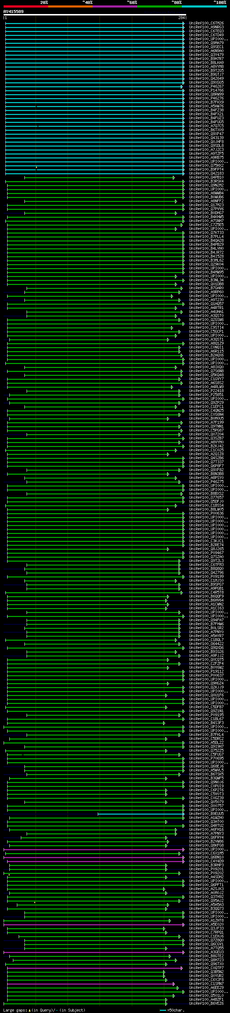Click label UniRef100_B9H7R7
The width and height of the screenshot is (230, 1013).
(206, 59)
